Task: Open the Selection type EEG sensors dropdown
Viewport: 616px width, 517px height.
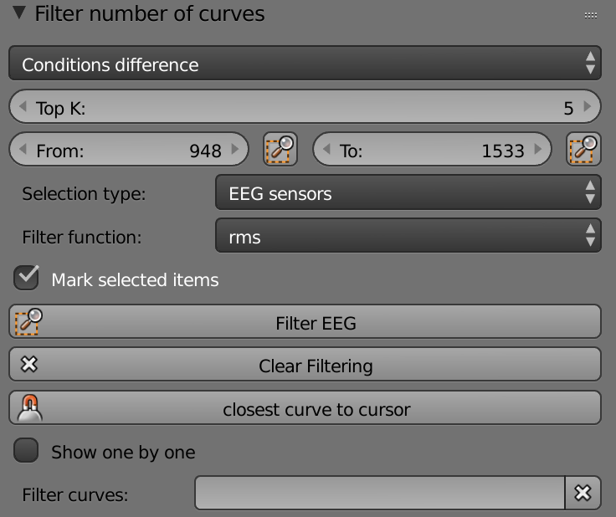Action: pyautogui.click(x=408, y=192)
